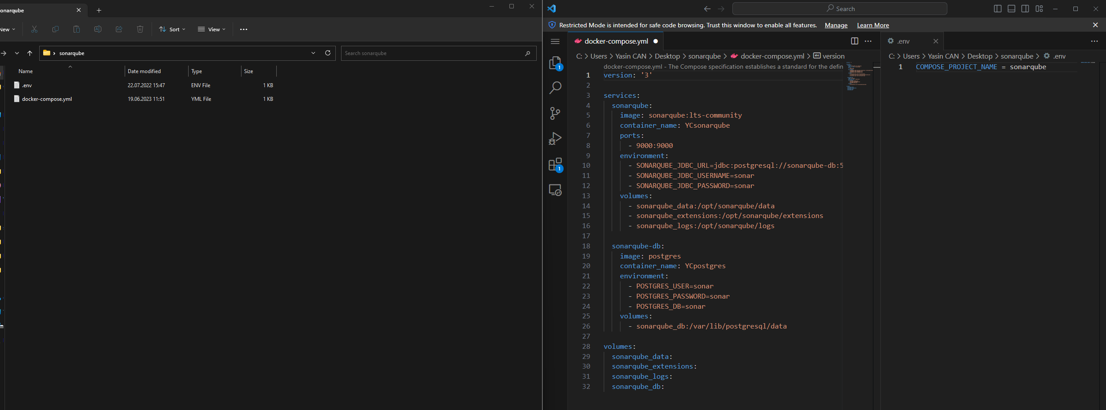This screenshot has height=410, width=1106.
Task: Open See more options in File Explorer
Action: (244, 29)
